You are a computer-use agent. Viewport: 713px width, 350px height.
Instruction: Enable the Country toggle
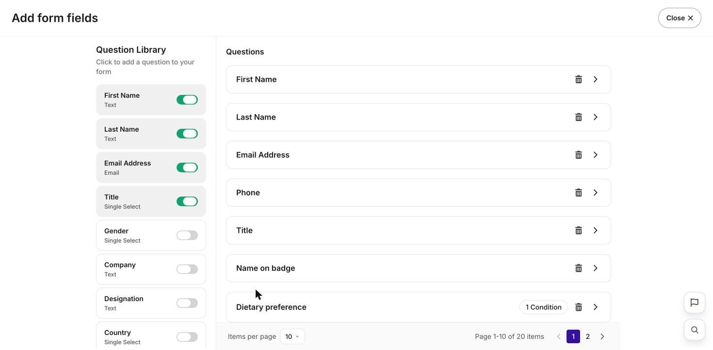(187, 337)
